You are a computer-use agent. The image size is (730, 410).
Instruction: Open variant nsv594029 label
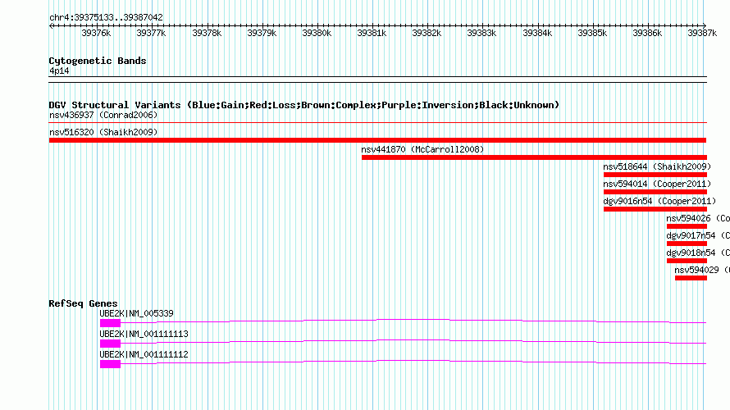tap(702, 270)
